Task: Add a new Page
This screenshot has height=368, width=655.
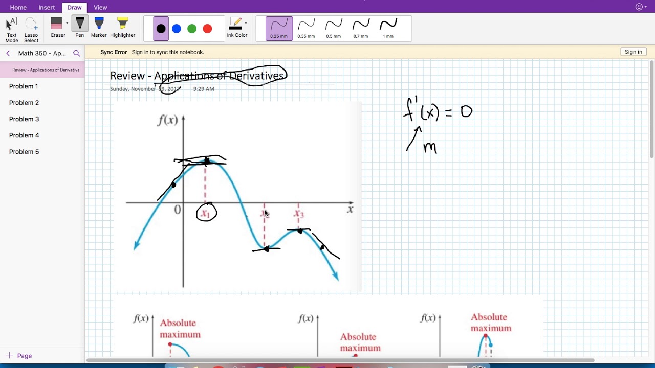Action: click(x=19, y=356)
